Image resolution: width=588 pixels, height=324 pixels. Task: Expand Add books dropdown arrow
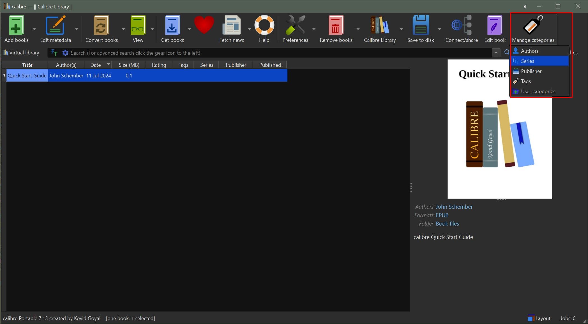point(34,29)
